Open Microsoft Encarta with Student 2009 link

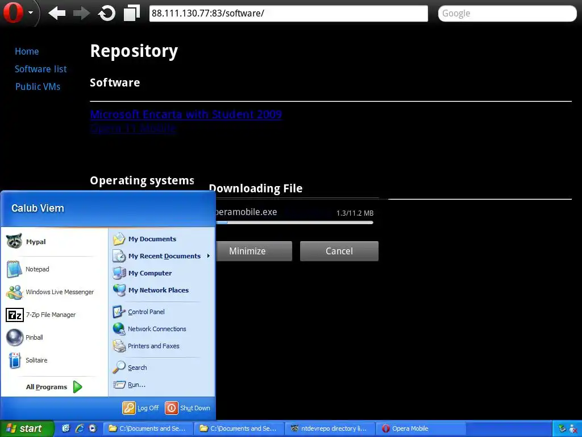(186, 114)
